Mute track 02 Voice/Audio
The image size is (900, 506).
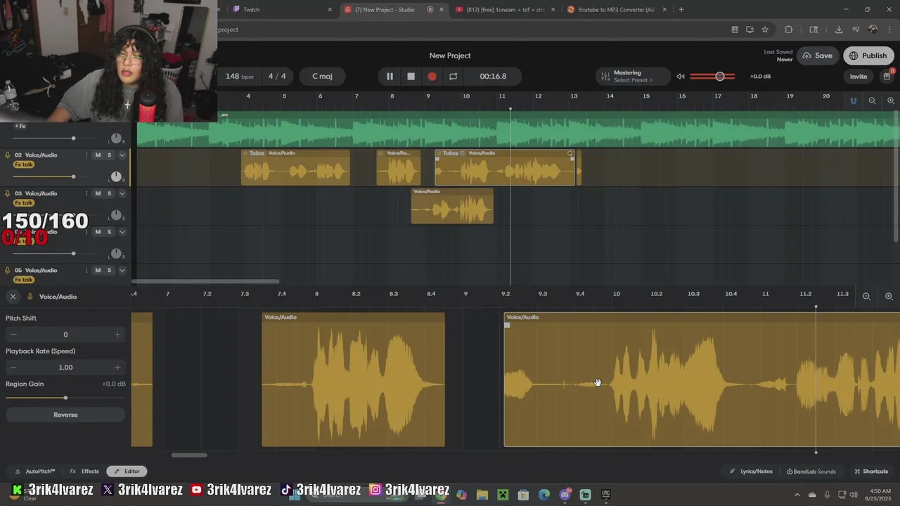click(98, 155)
